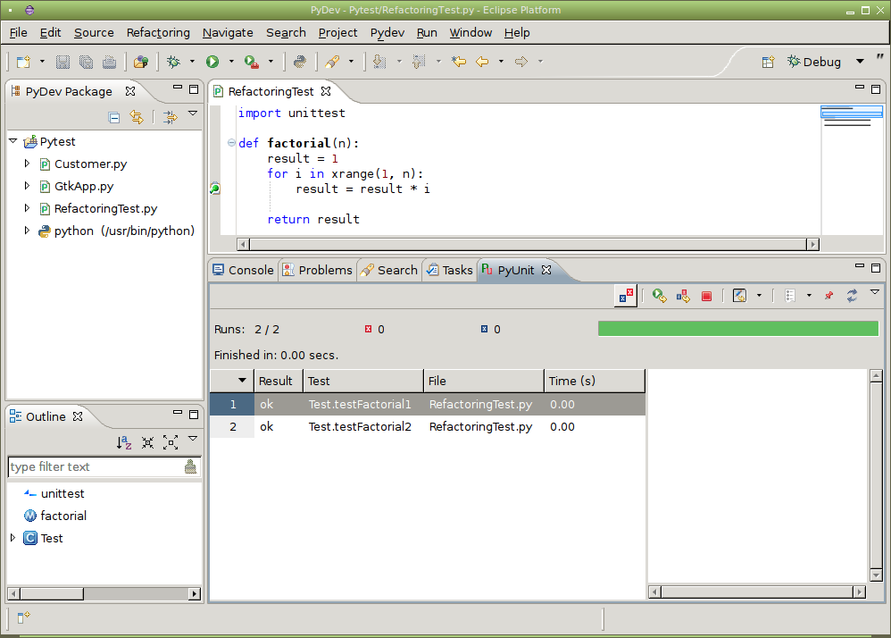Collapse All in PyDev Package explorer
The height and width of the screenshot is (638, 891).
pos(113,118)
